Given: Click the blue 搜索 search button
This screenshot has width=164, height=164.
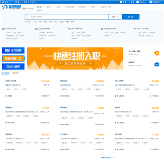Looking at the screenshot, I should pyautogui.click(x=131, y=17).
